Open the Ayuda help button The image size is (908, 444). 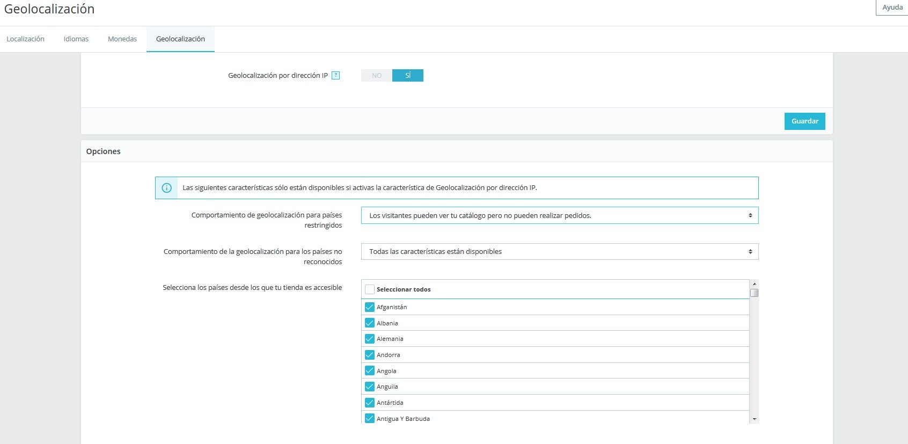point(892,8)
